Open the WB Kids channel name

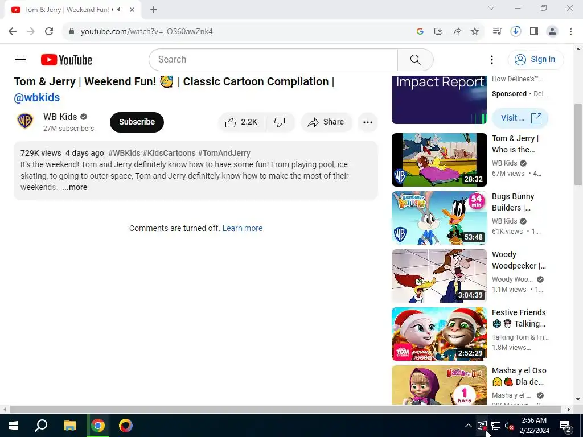tap(60, 117)
